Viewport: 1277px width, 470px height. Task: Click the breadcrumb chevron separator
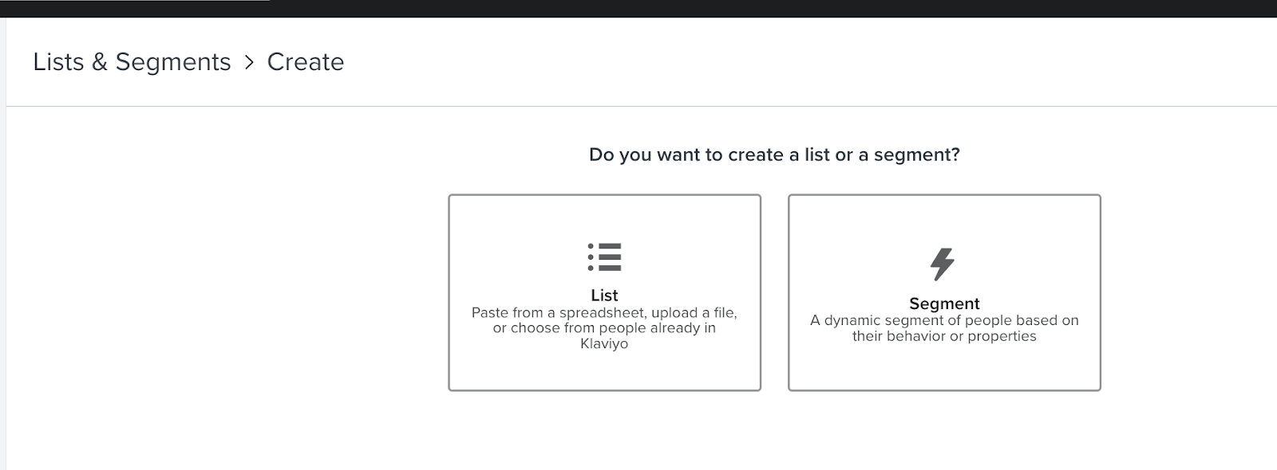click(x=249, y=62)
